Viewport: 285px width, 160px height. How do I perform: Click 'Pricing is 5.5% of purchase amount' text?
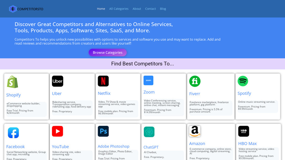[206, 111]
